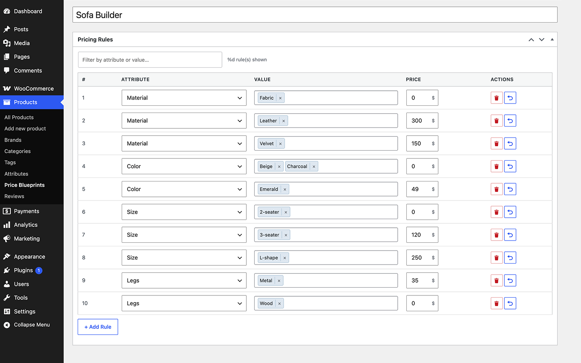The width and height of the screenshot is (581, 363).
Task: Remove the Fabric value tag
Action: coord(281,98)
